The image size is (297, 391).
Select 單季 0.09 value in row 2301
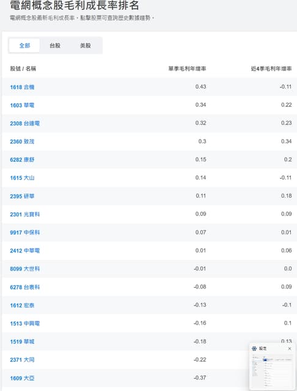click(200, 214)
